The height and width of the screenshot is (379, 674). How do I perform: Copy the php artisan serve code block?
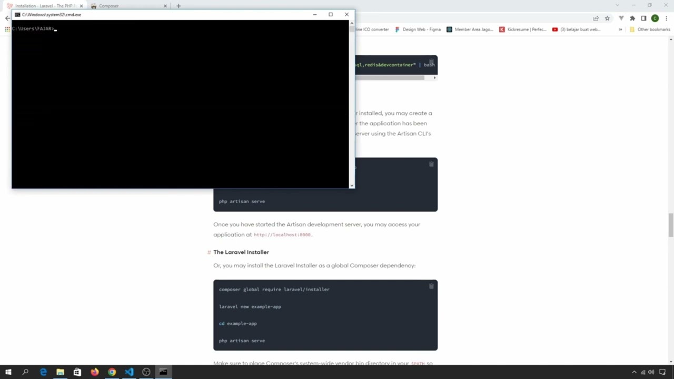click(x=431, y=164)
